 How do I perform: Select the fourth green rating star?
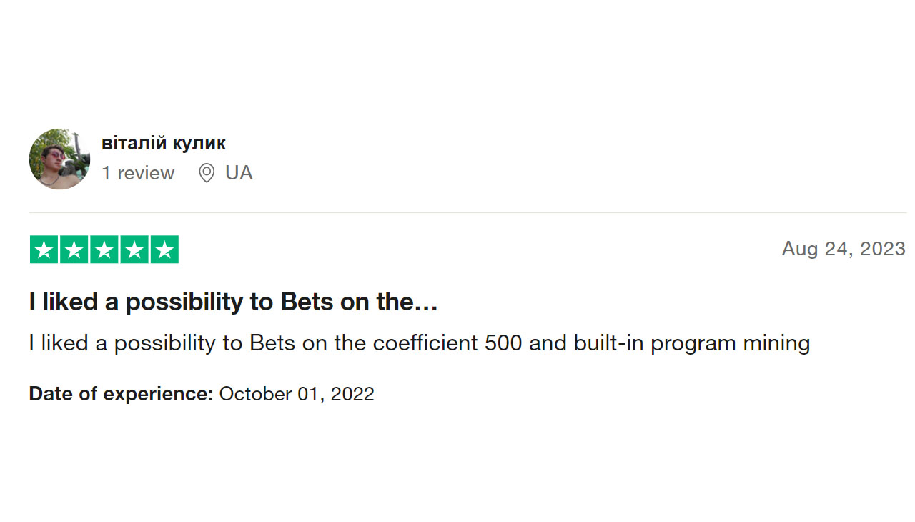[x=134, y=250]
